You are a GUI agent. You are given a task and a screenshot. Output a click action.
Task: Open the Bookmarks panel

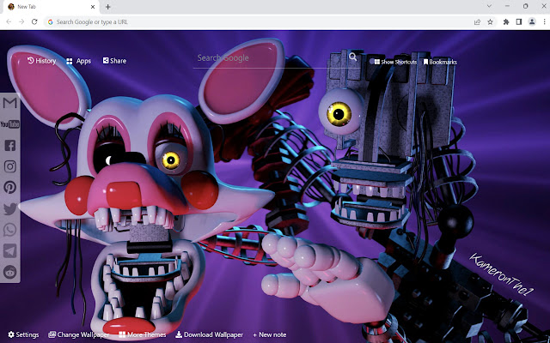pos(440,62)
